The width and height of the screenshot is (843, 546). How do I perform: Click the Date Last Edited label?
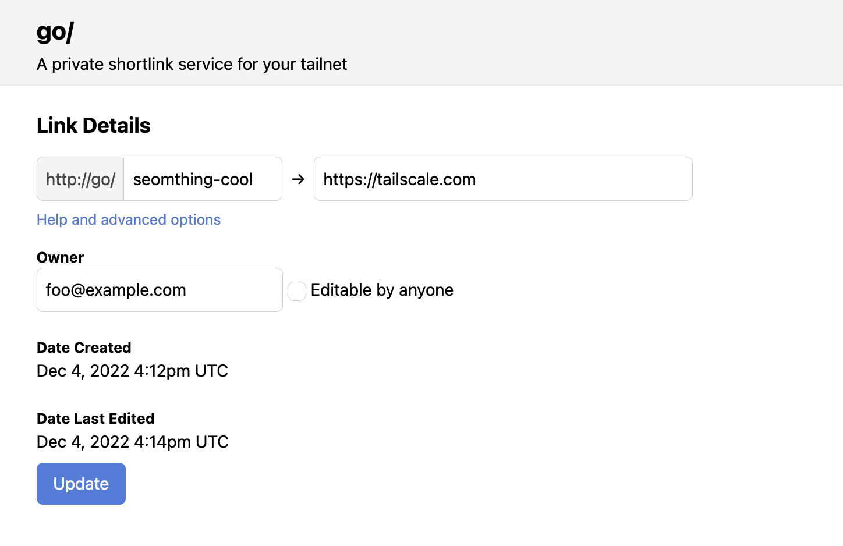click(95, 419)
